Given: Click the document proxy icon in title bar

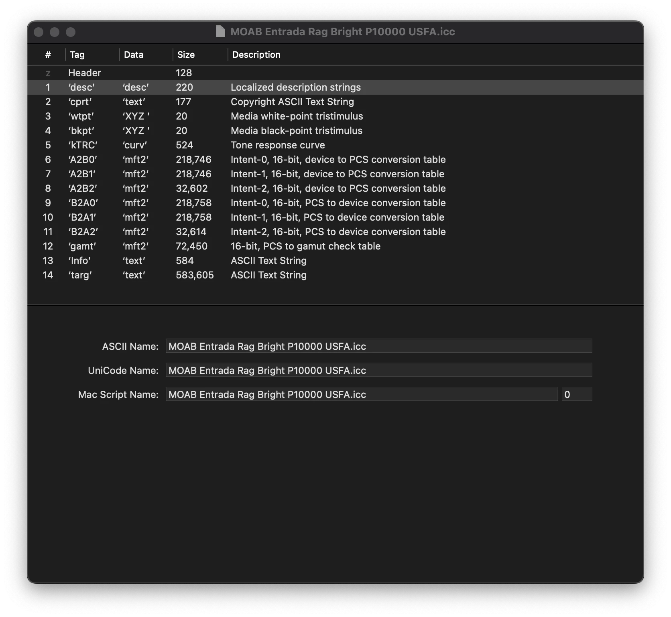Looking at the screenshot, I should pos(220,31).
